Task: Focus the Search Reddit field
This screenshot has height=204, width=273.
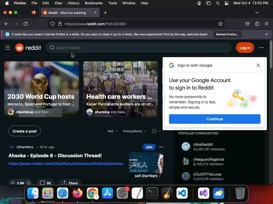Action: point(138,48)
